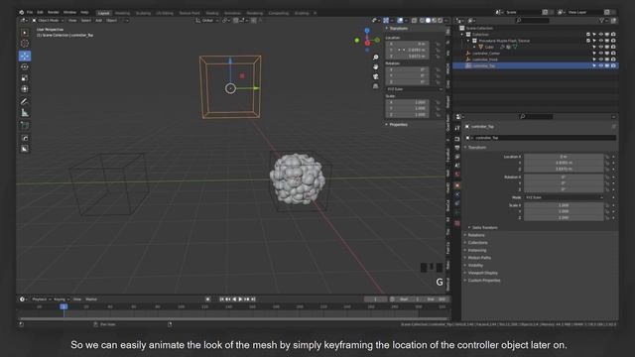The height and width of the screenshot is (357, 635).
Task: Open the File menu
Action: 30,13
